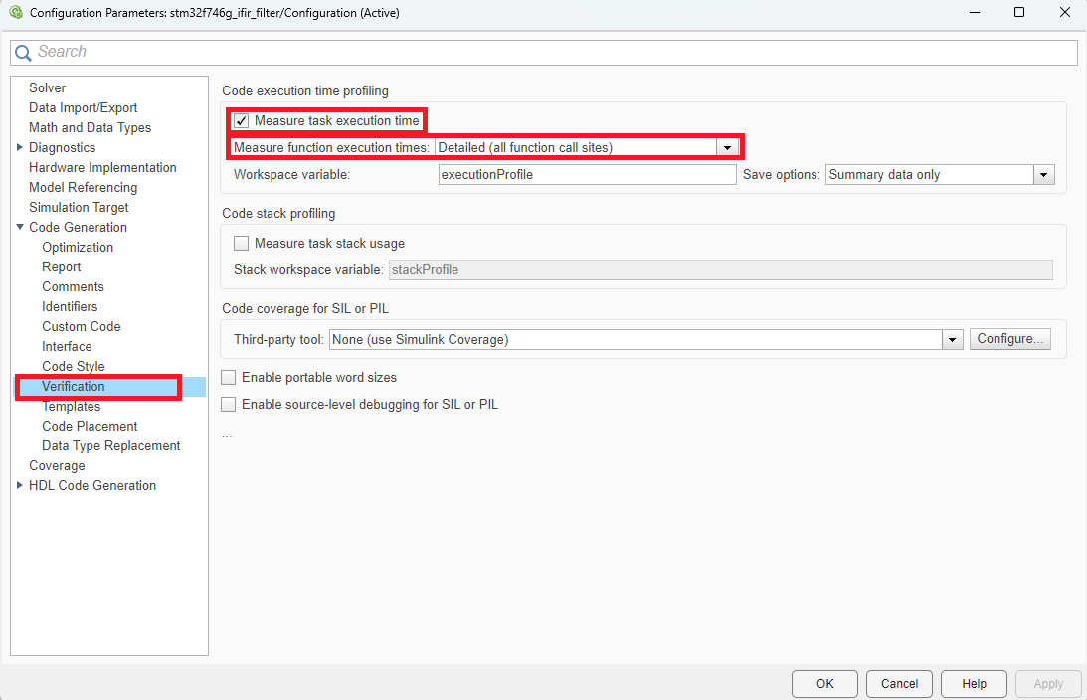
Task: Open Measure function execution times dropdown
Action: pos(727,148)
